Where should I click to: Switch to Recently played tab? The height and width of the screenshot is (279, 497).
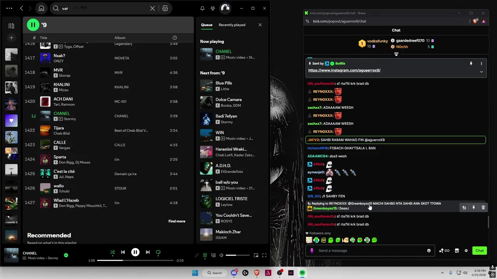232,25
